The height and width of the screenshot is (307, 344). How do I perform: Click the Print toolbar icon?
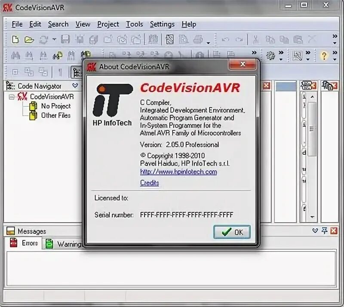198,40
